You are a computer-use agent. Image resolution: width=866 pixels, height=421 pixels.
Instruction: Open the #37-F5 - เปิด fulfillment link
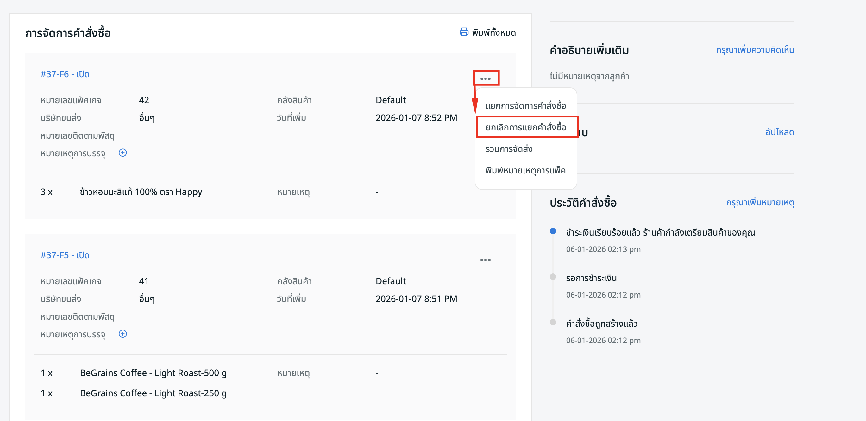pyautogui.click(x=65, y=255)
